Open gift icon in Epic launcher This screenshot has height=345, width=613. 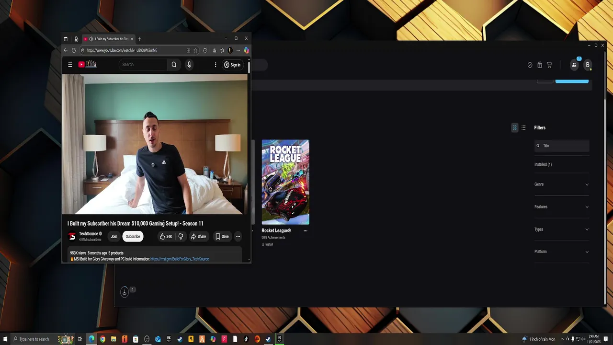[540, 65]
